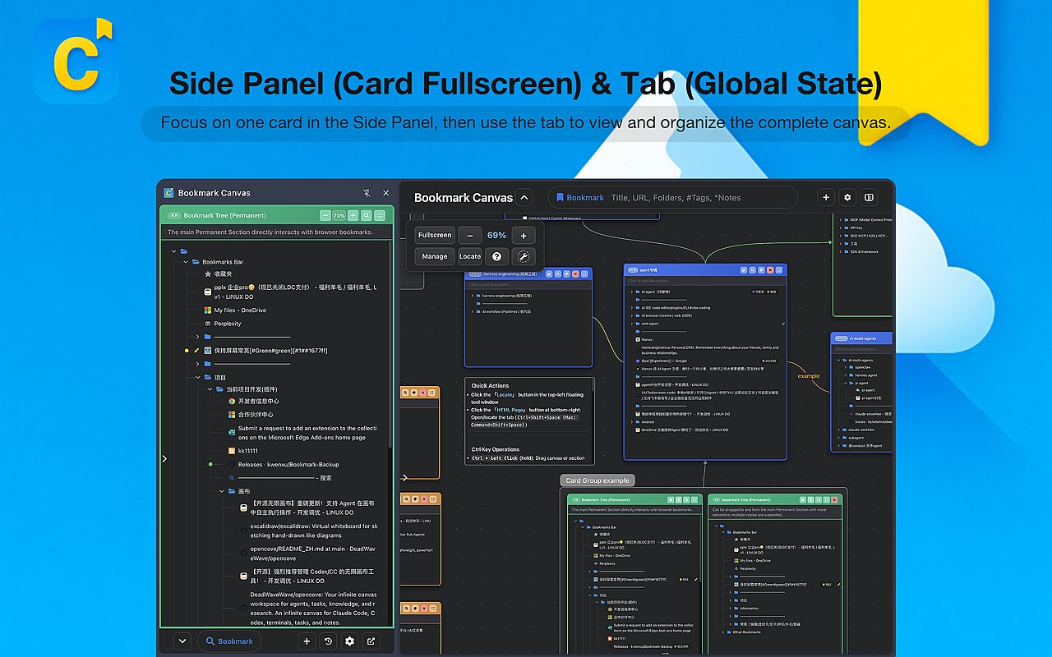Open settings gear in the tab header
Screen dimensions: 1052x657
[x=847, y=197]
